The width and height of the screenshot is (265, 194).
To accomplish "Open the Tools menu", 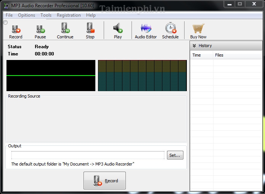I will click(46, 15).
